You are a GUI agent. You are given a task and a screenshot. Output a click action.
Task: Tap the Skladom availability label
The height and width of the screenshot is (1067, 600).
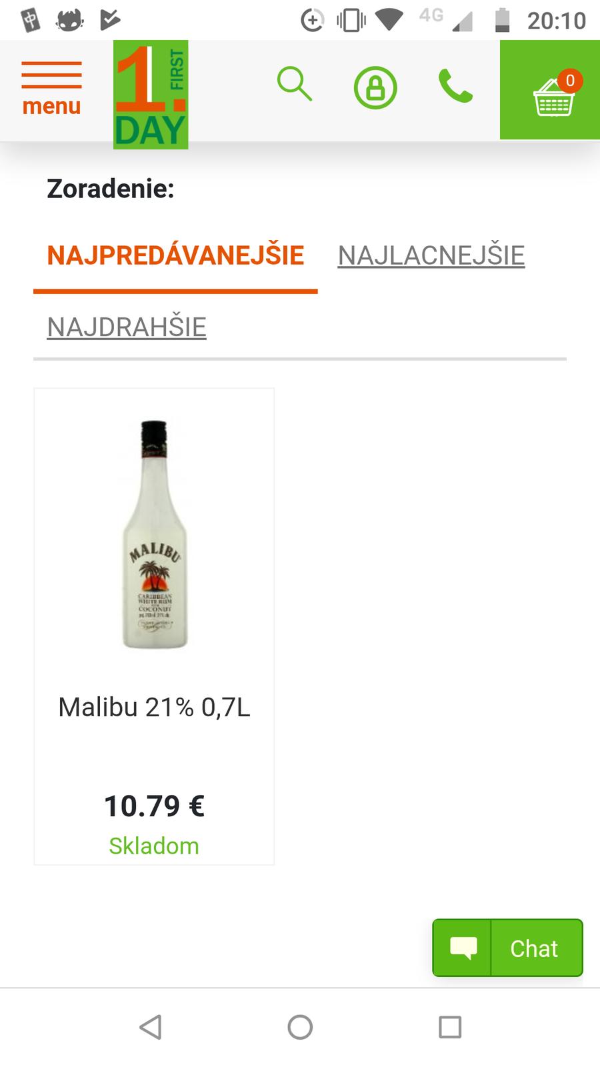pyautogui.click(x=154, y=846)
